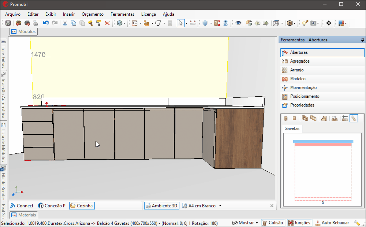
Task: Close tab with X in viewport
Action: click(272, 206)
